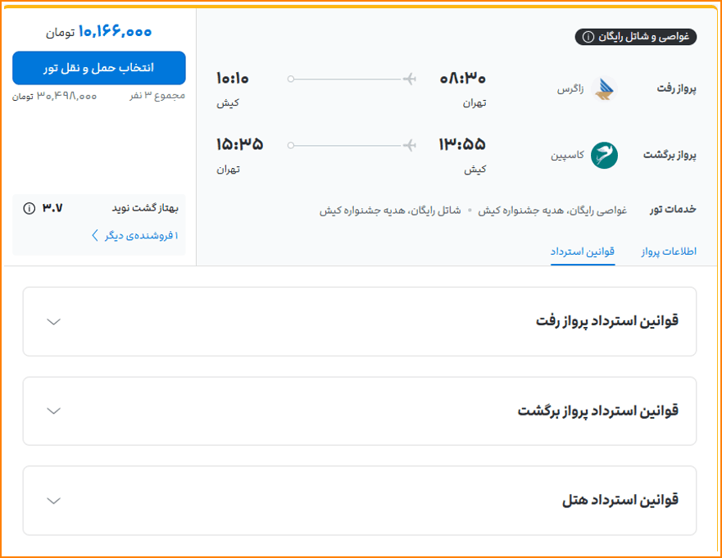The image size is (722, 558).
Task: Click the ۱۰,۱۶۶,۰۰۰ تومان price
Action: point(99,32)
